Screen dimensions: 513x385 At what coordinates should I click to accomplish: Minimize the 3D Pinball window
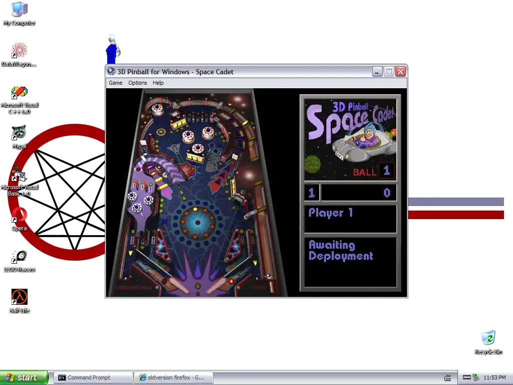[x=378, y=71]
